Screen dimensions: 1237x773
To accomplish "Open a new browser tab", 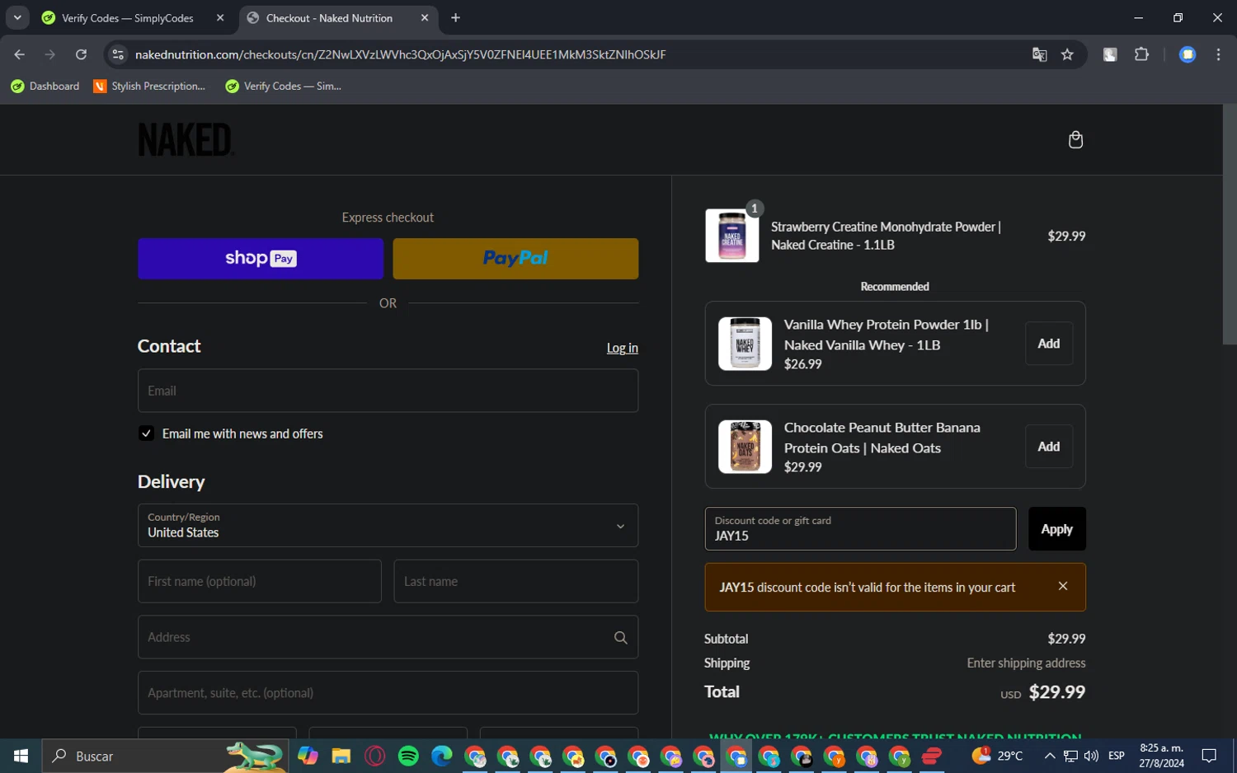I will click(455, 17).
